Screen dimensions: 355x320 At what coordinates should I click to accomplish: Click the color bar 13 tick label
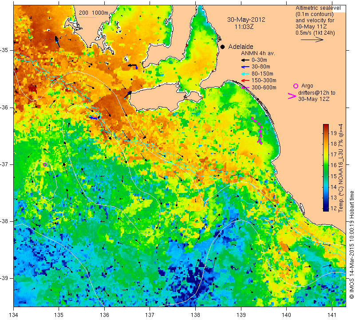(x=334, y=197)
